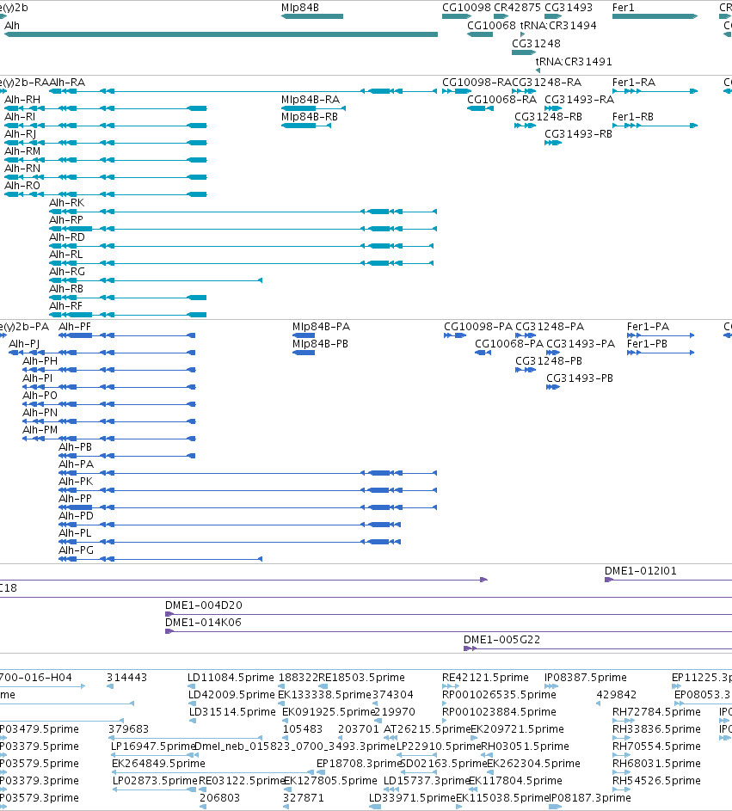Viewport: 732px width, 811px height.
Task: Click the Fer1 gene label
Action: [624, 8]
